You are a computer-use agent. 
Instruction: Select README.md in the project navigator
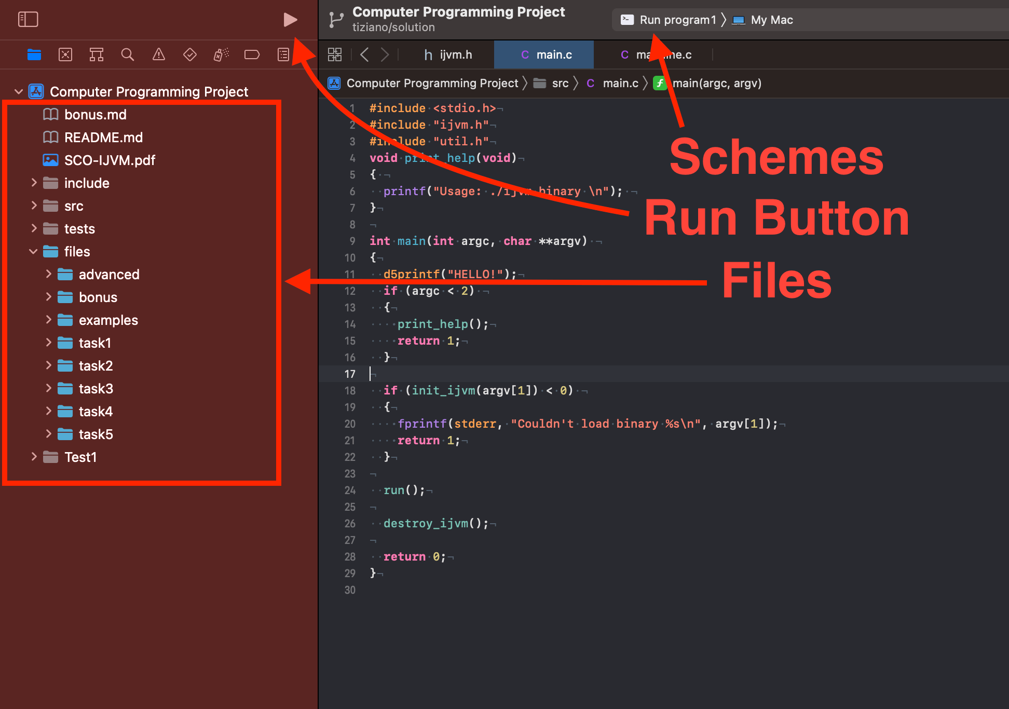(103, 137)
